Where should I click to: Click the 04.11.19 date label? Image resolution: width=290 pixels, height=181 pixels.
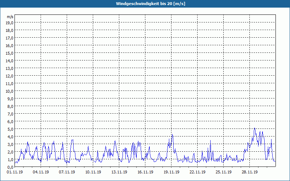tap(41, 172)
